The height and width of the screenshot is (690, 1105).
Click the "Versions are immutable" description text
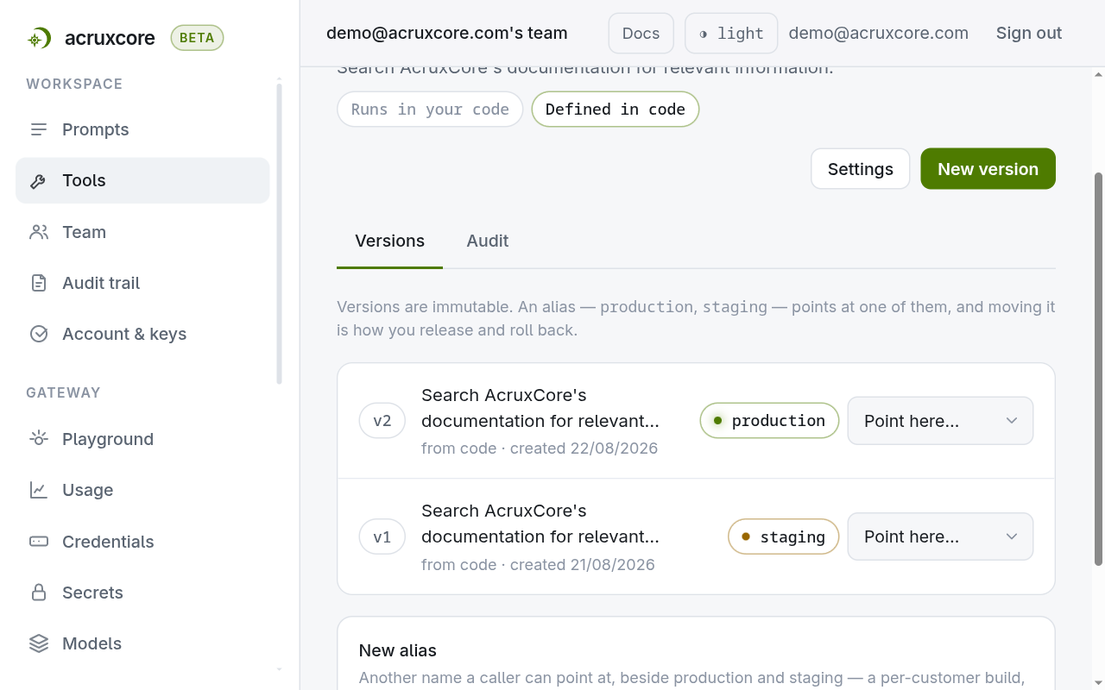pos(696,318)
